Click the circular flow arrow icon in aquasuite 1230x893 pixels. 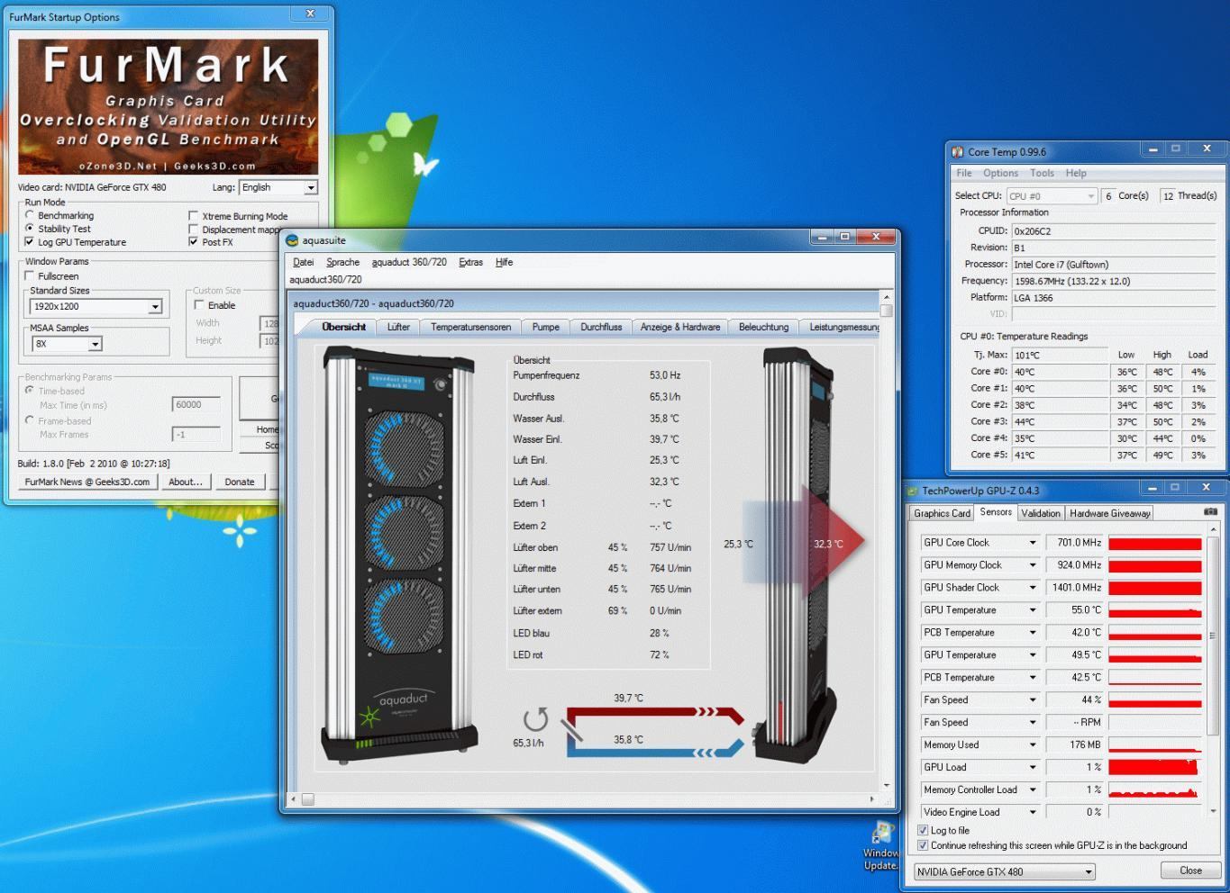pos(535,718)
